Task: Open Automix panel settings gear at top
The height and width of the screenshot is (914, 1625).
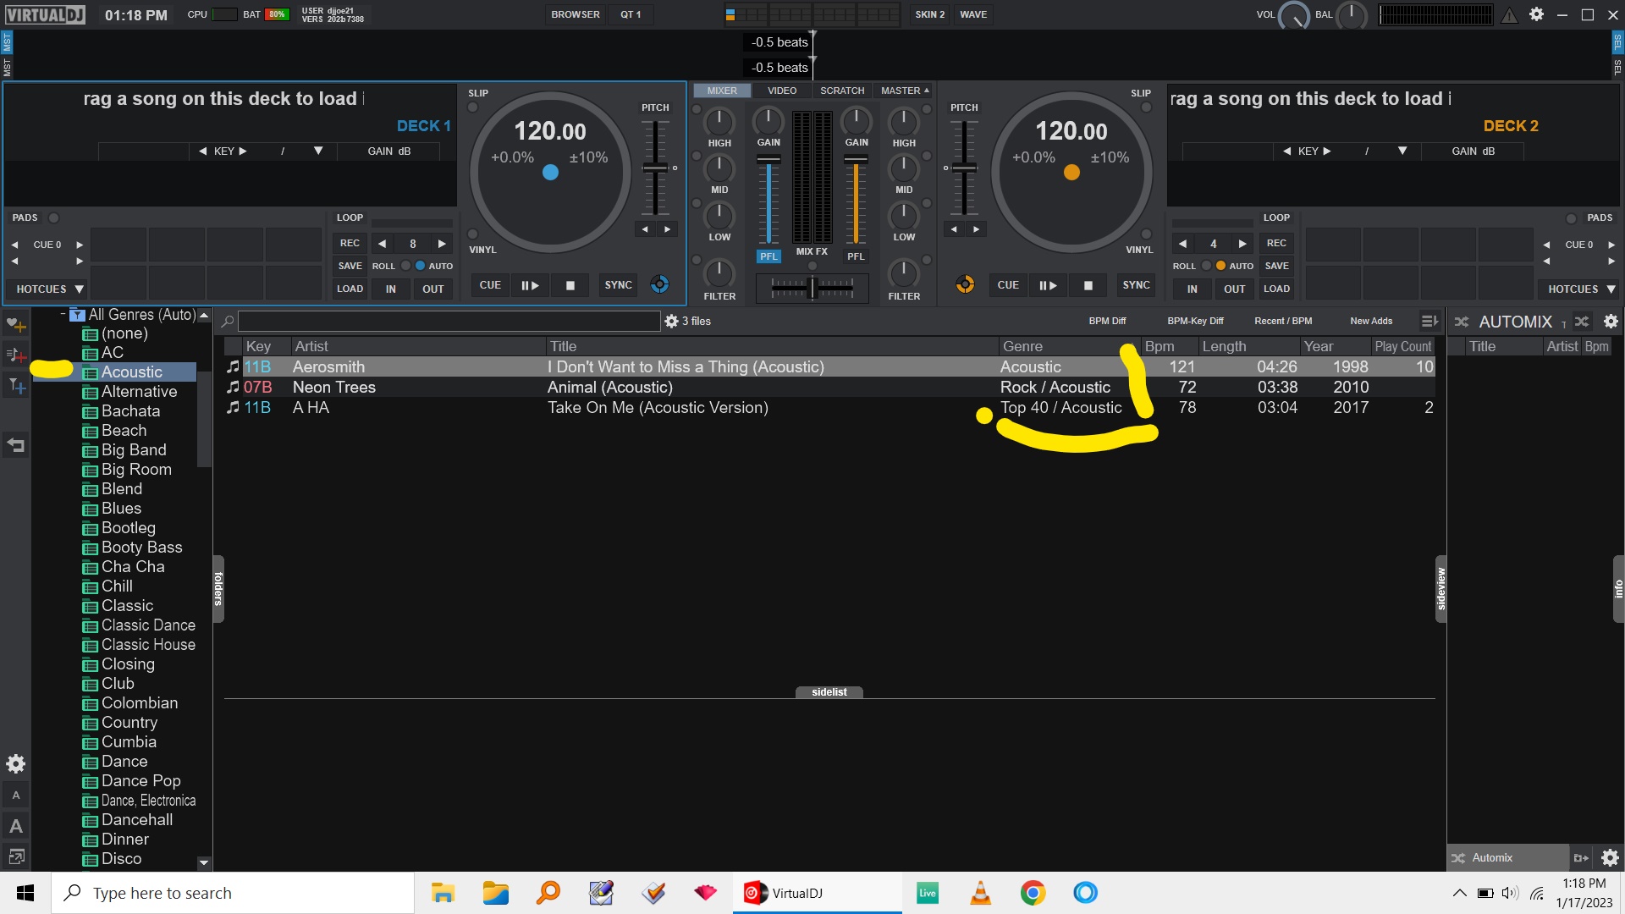Action: click(1611, 322)
